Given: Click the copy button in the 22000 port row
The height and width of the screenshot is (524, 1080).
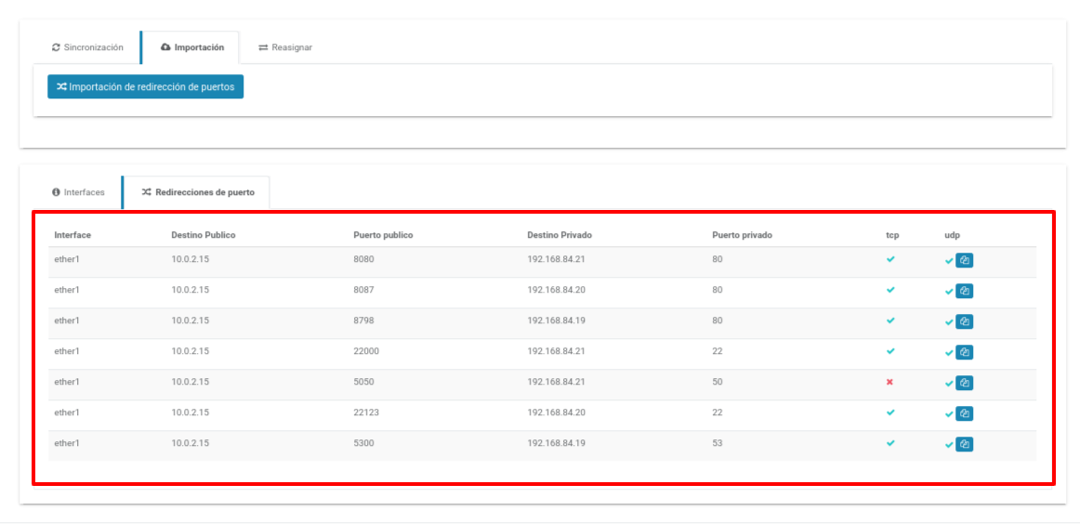Looking at the screenshot, I should (965, 352).
